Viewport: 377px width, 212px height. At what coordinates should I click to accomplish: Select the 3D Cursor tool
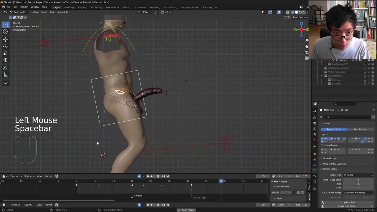[5, 32]
